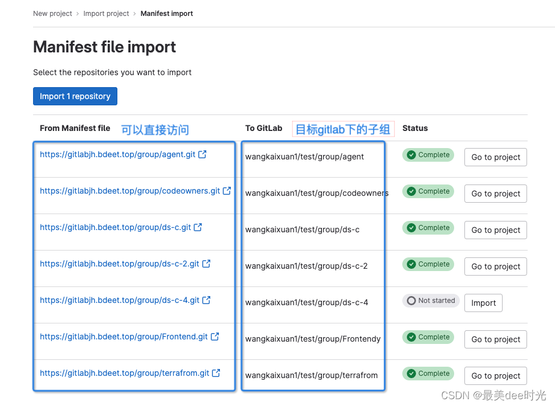Click the Manifest import breadcrumb

coord(167,14)
